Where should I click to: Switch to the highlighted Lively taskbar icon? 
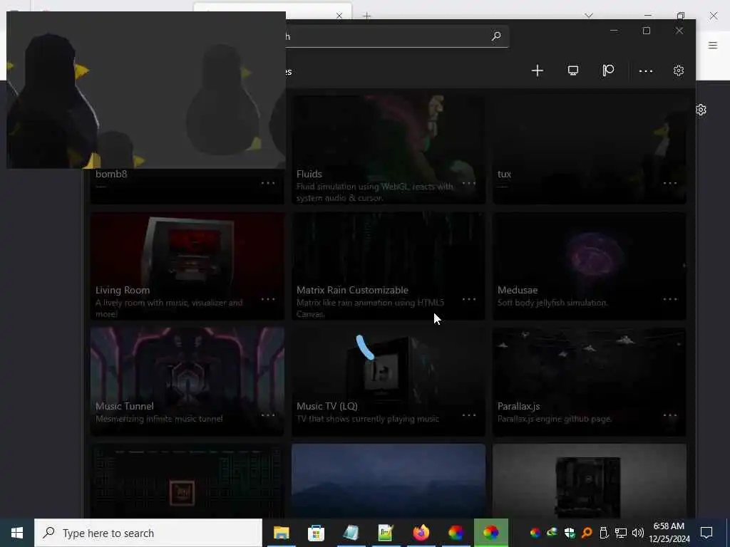490,533
